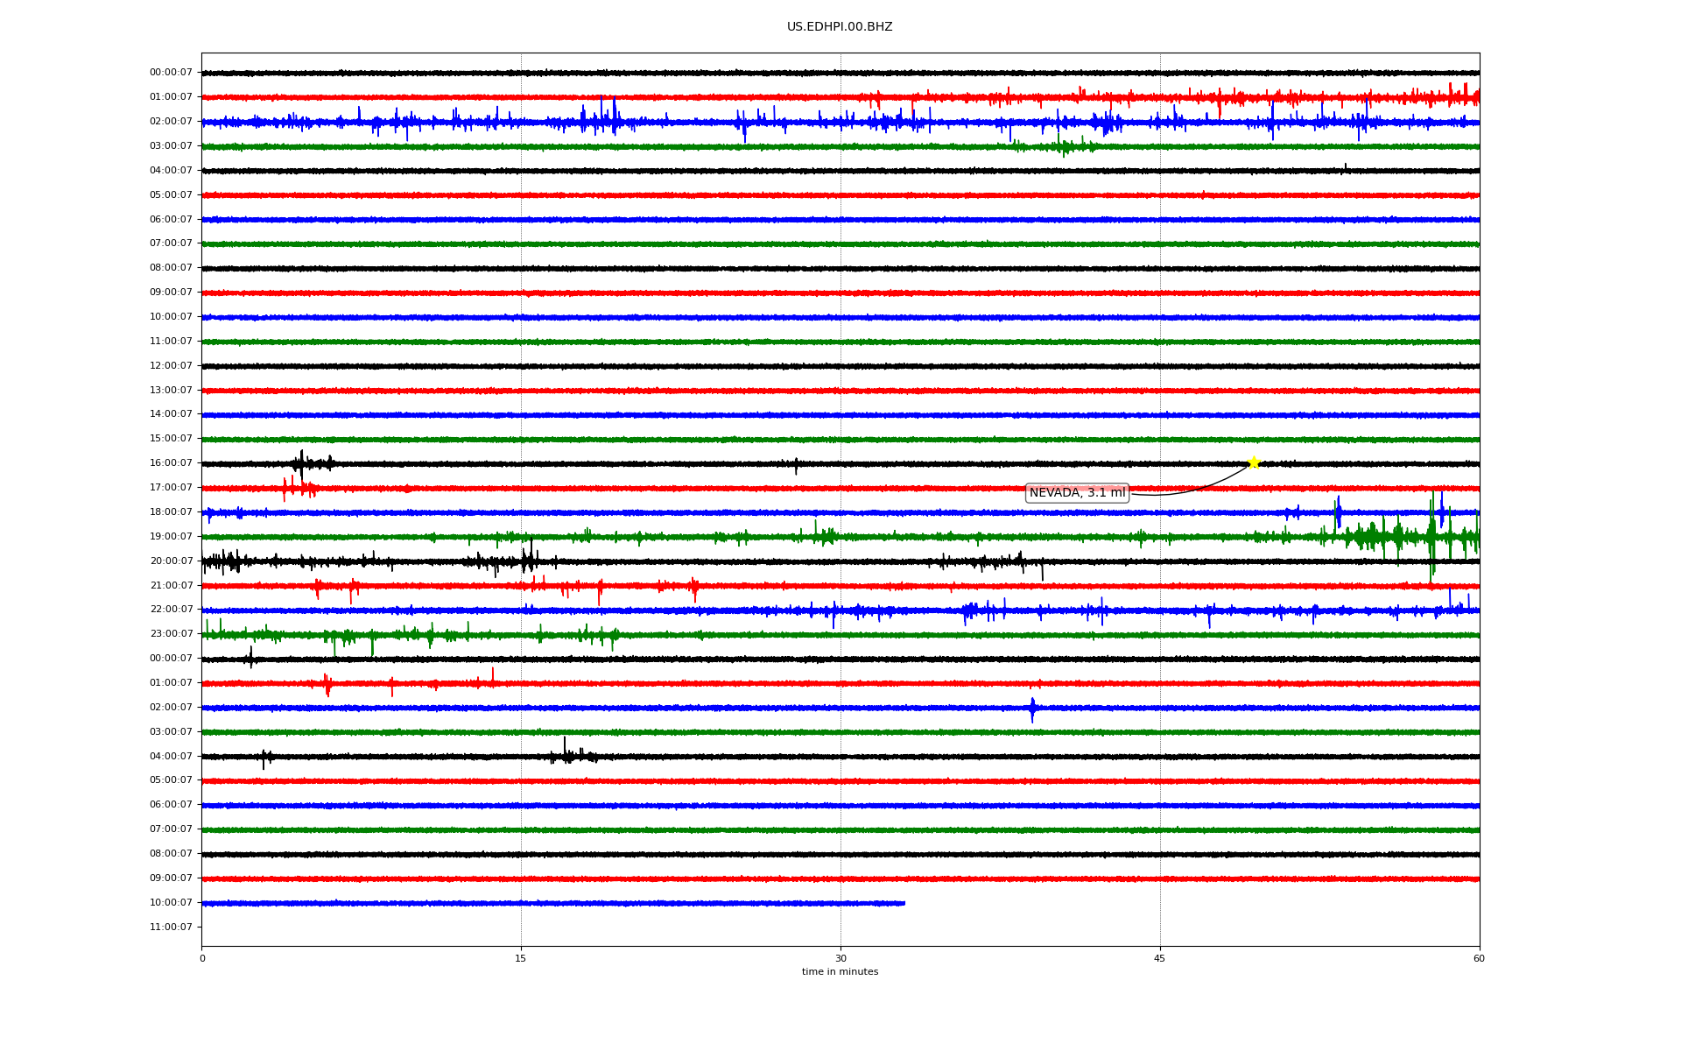
Task: Click the 'time in minutes' axis label
Action: tap(839, 972)
